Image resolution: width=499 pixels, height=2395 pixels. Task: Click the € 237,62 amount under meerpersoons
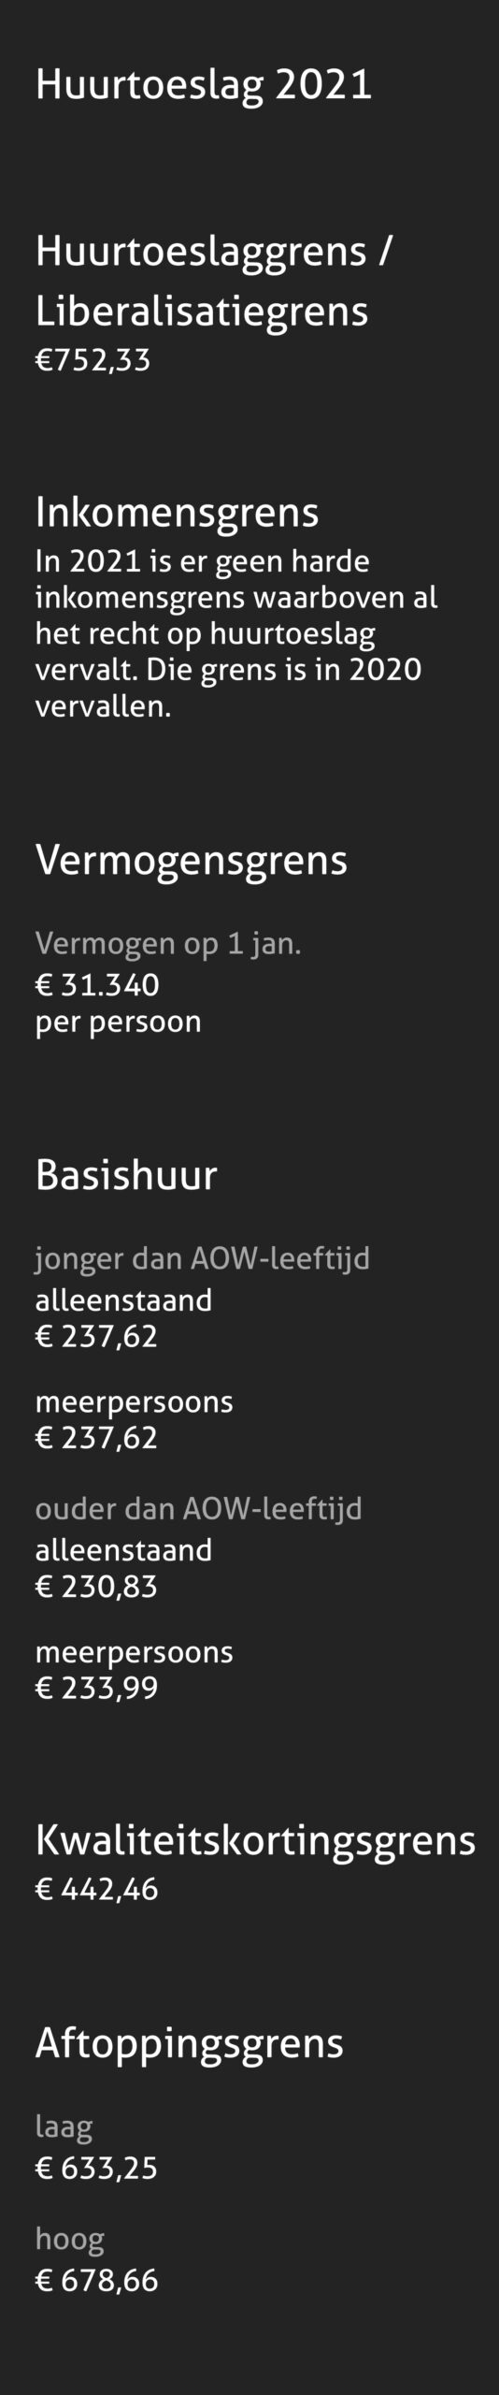96,1438
